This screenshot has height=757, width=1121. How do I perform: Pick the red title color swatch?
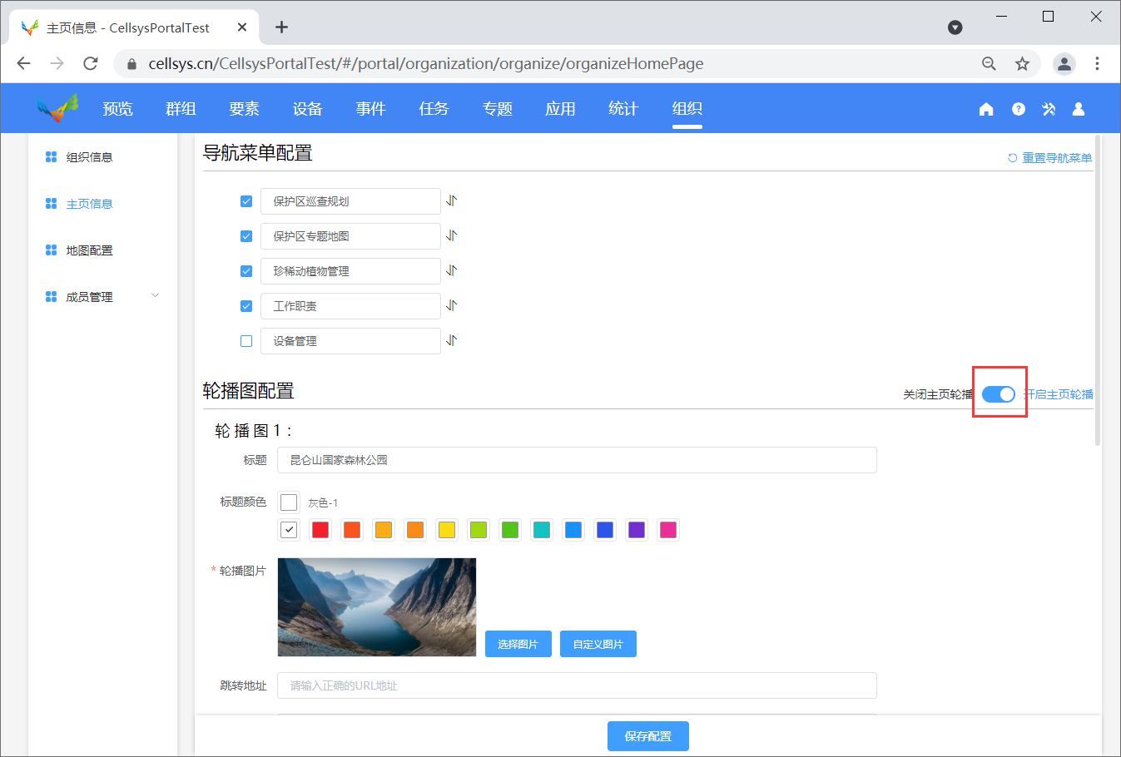320,530
